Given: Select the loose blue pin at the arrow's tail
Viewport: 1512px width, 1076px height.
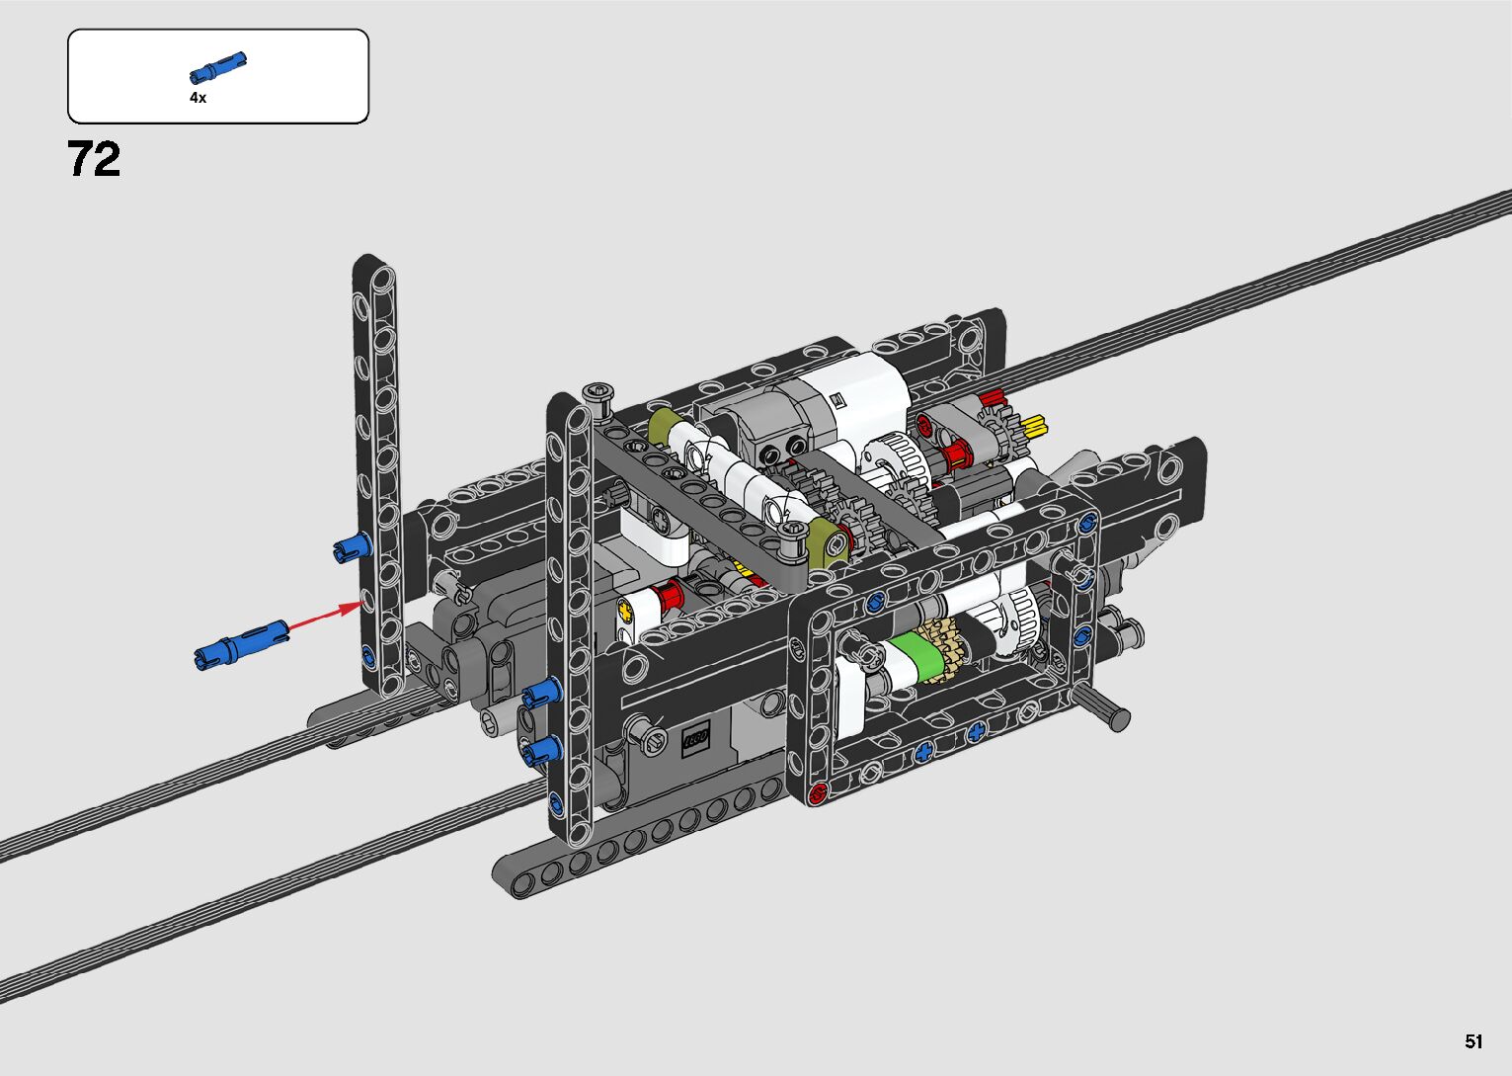Looking at the screenshot, I should [241, 642].
